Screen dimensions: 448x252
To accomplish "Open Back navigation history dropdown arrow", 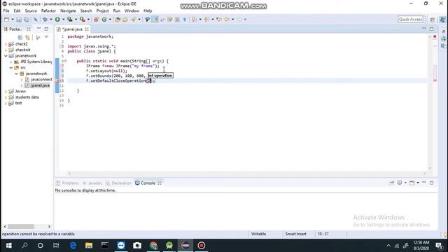I will (x=232, y=20).
